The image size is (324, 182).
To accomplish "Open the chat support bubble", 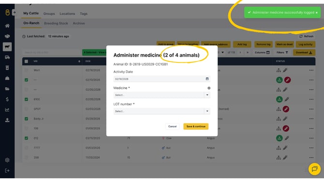I will tap(314, 169).
